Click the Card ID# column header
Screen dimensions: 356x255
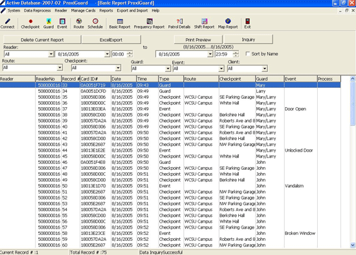(x=95, y=79)
